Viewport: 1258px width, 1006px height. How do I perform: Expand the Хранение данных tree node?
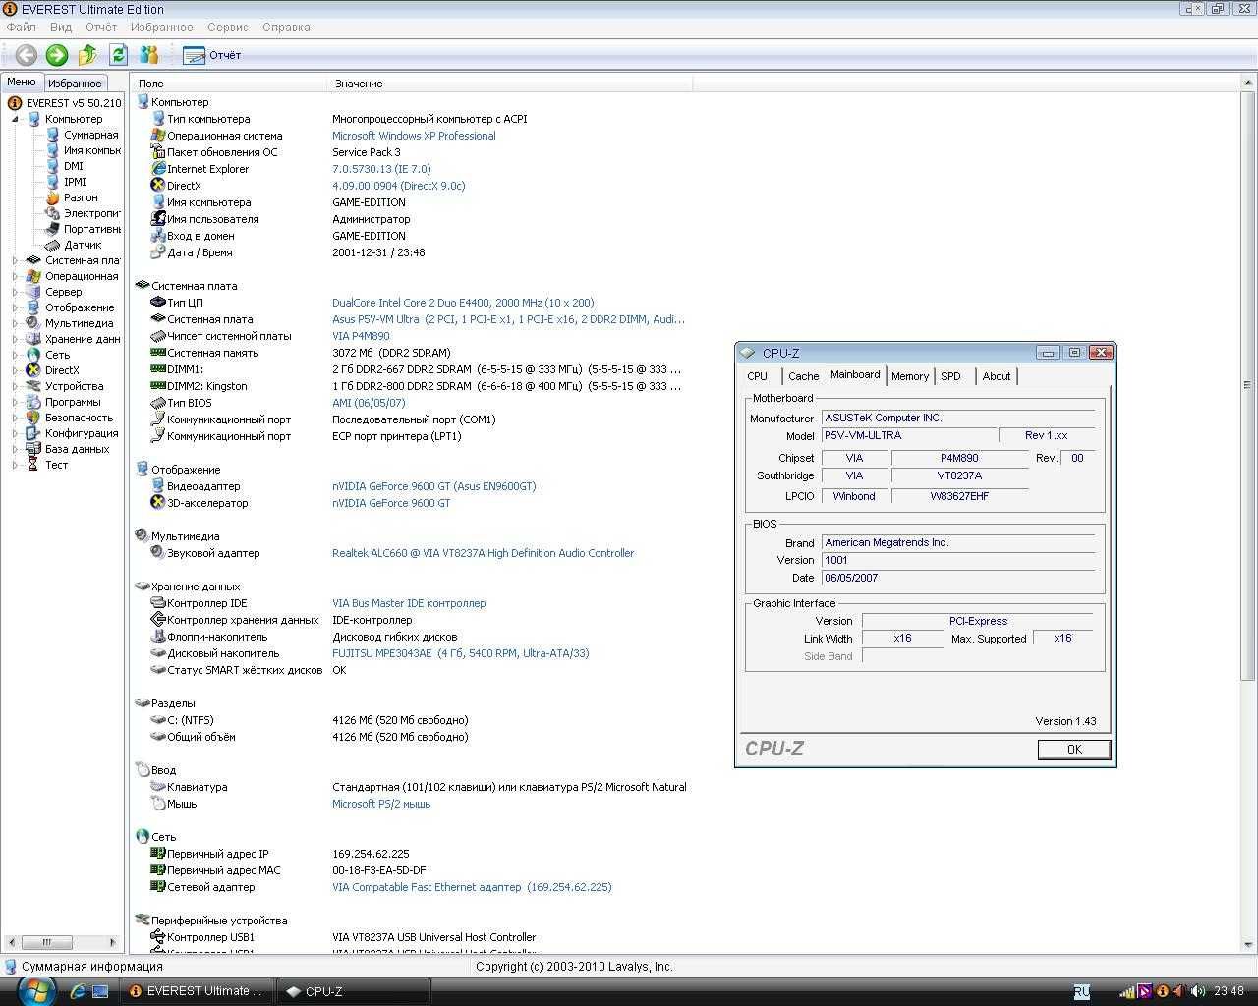[x=16, y=339]
